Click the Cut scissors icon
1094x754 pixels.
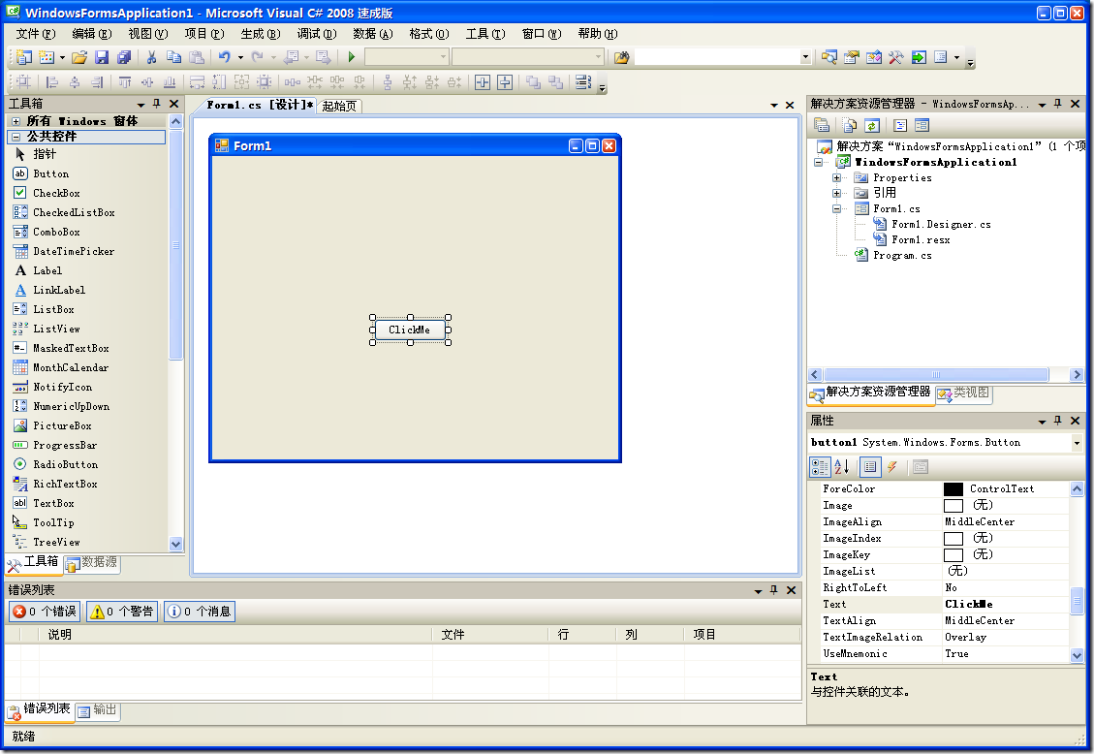[151, 57]
